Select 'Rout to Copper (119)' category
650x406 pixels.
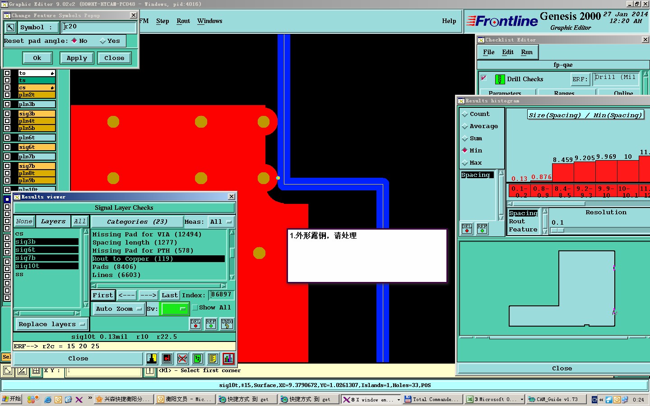(x=158, y=259)
